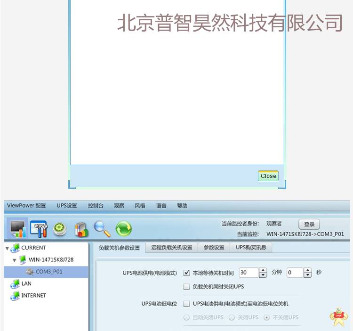Open the 帮助 menu

(182, 205)
